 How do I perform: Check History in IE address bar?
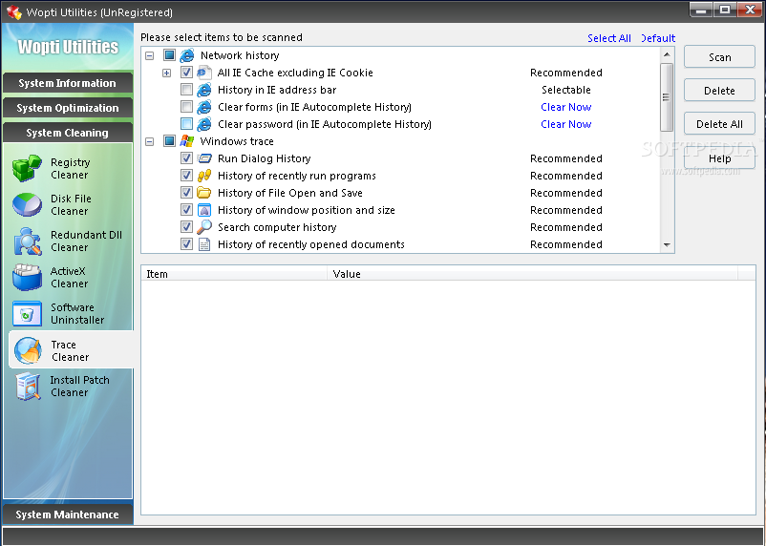coord(186,90)
